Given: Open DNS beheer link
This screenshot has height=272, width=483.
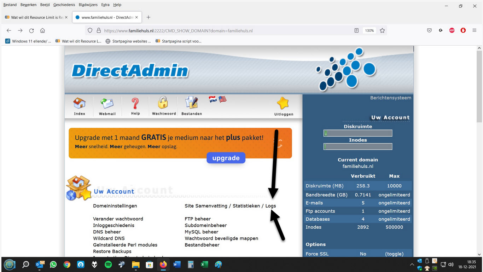Looking at the screenshot, I should 107,232.
